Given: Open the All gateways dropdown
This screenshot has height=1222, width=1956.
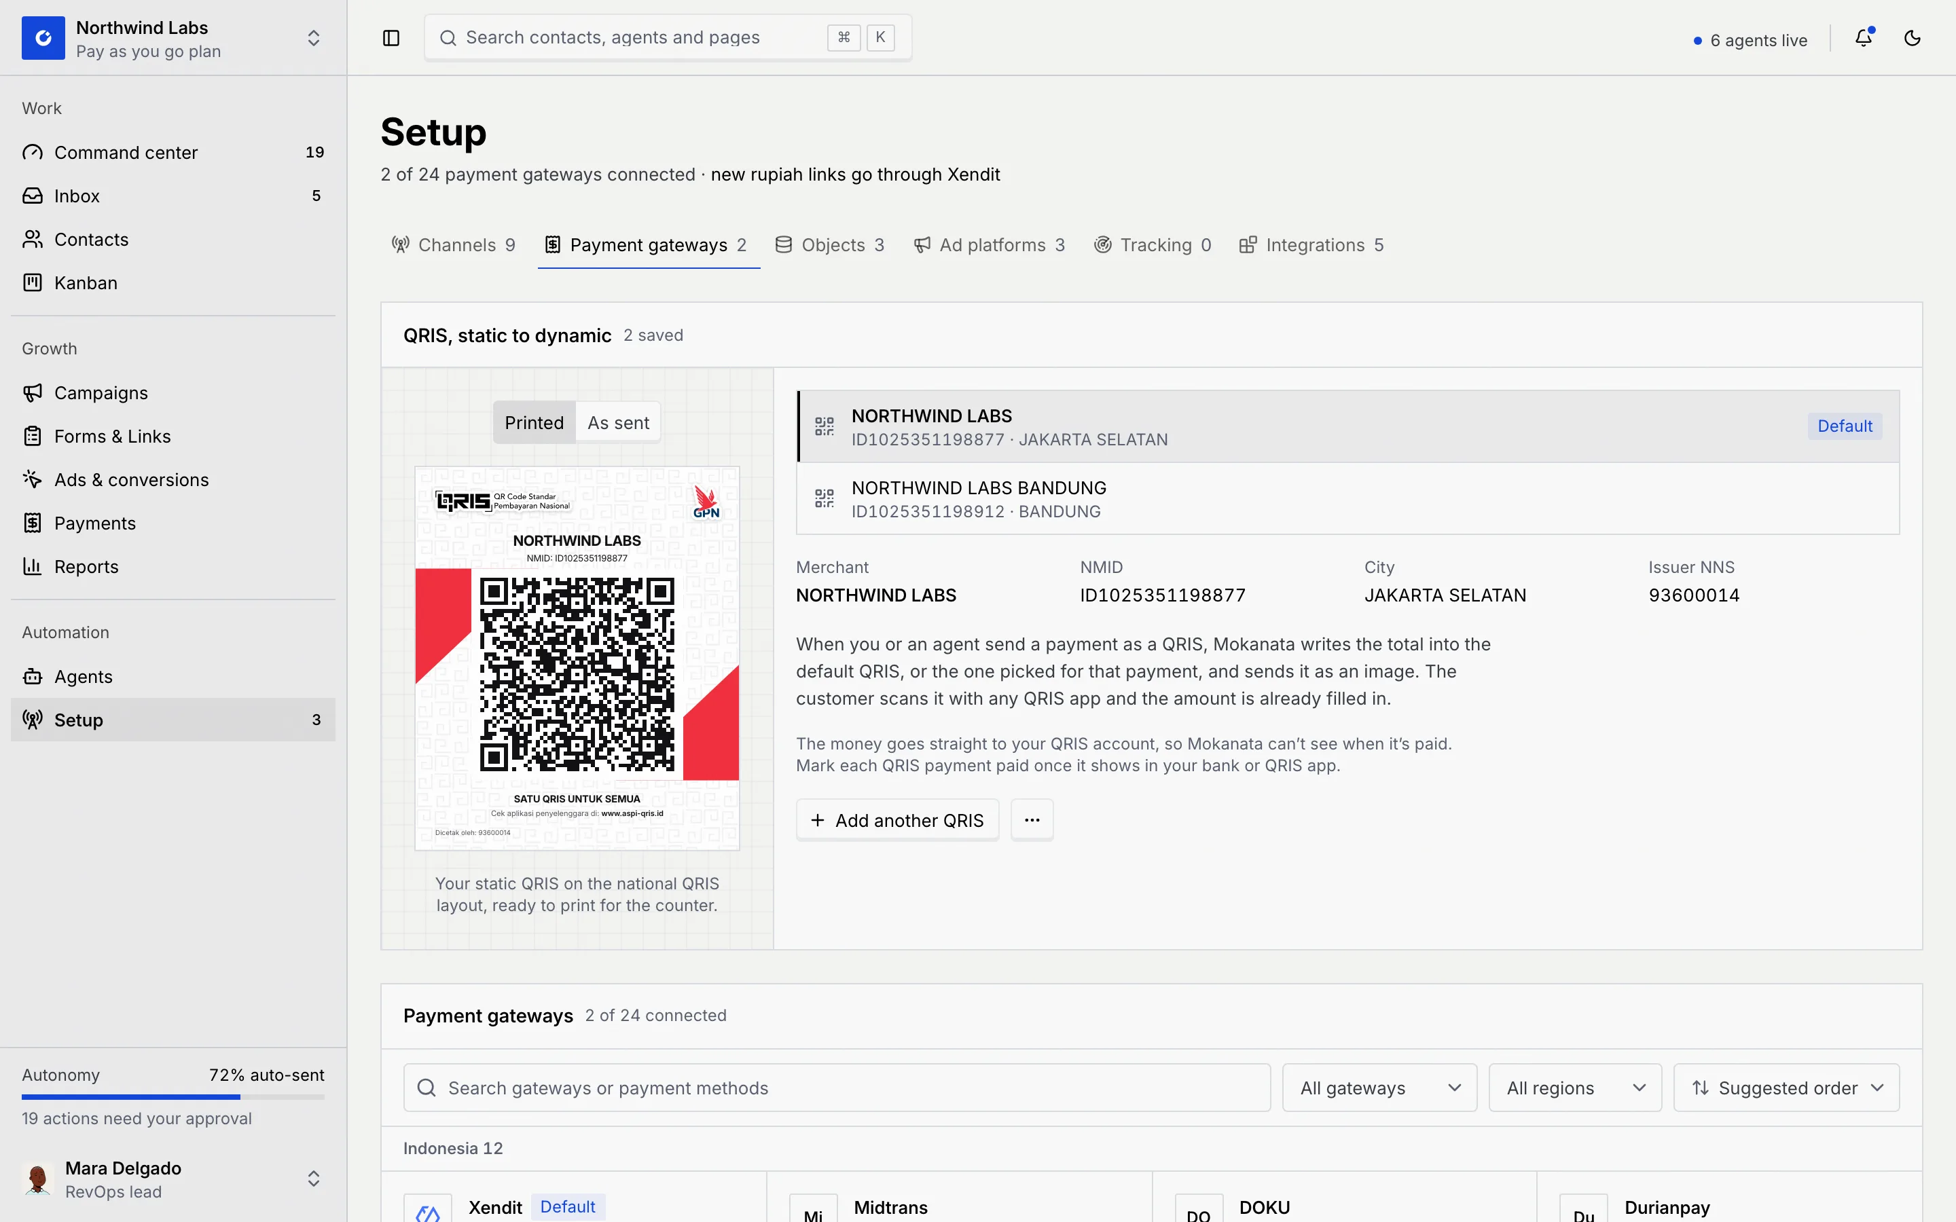Looking at the screenshot, I should coord(1379,1088).
